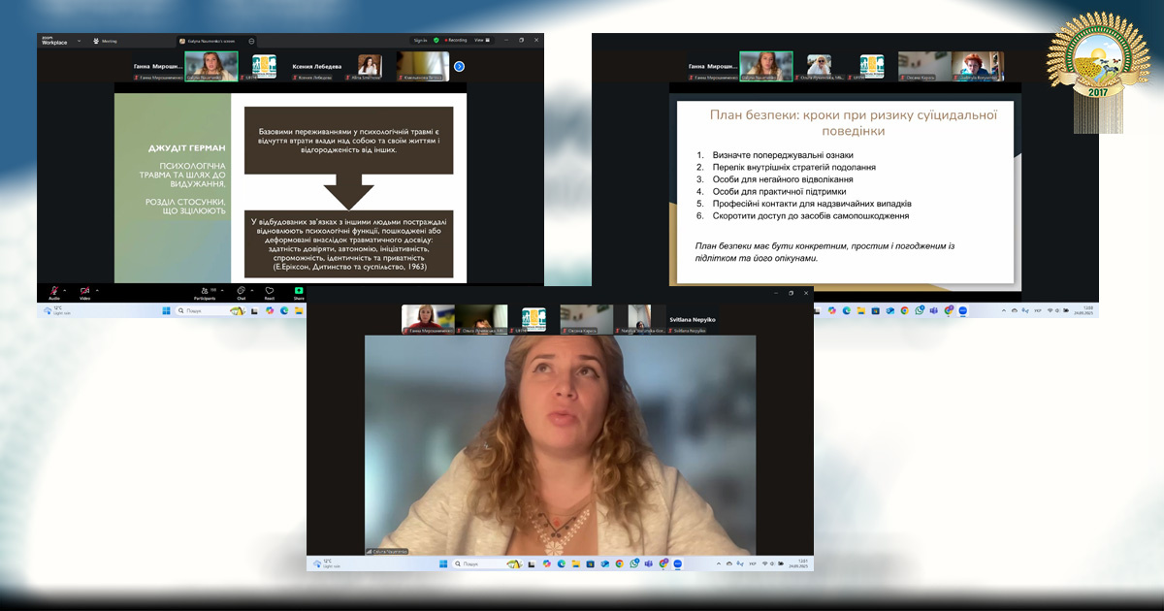Select Ксения Лебедева tile in top-left Zoom
The image size is (1164, 611).
317,66
